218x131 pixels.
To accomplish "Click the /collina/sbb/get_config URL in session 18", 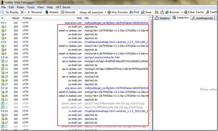I will click(x=116, y=88).
